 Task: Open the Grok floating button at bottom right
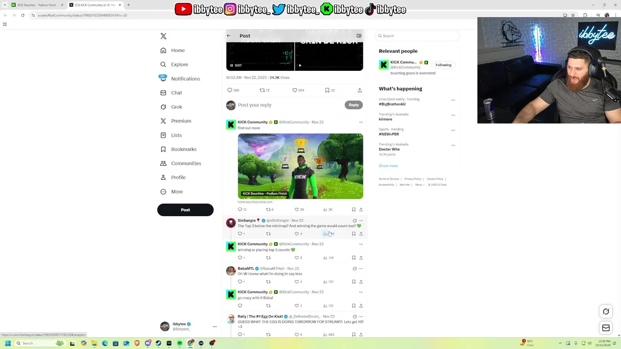pyautogui.click(x=606, y=312)
